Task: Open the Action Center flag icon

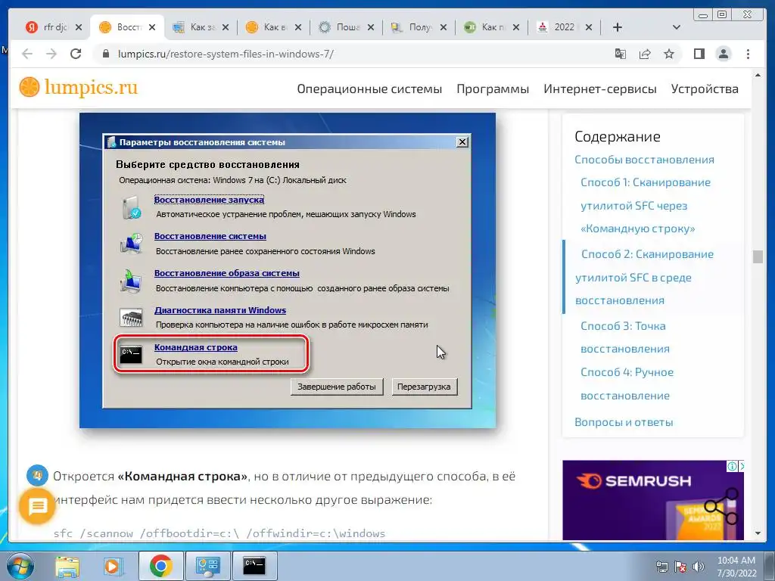Action: 680,567
